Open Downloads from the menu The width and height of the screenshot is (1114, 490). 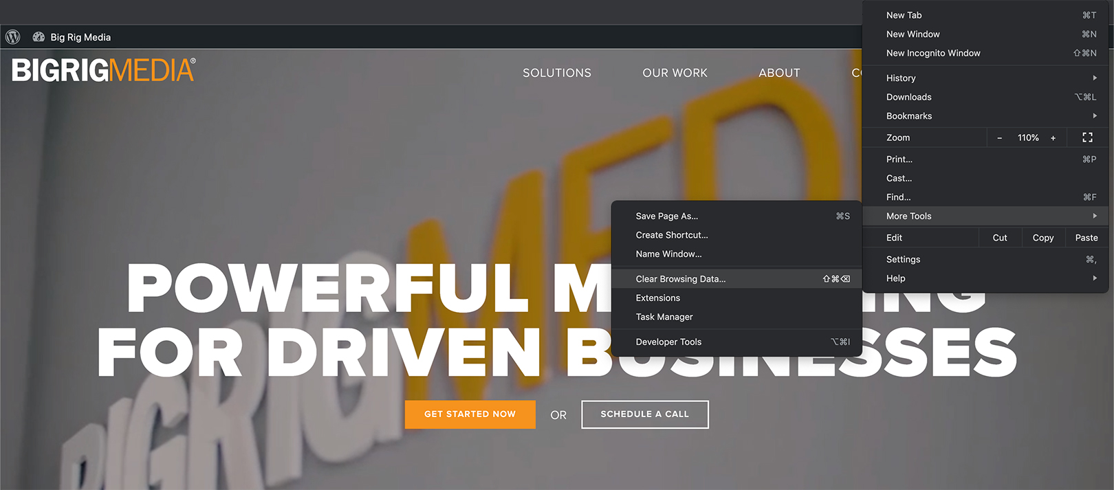pos(985,97)
